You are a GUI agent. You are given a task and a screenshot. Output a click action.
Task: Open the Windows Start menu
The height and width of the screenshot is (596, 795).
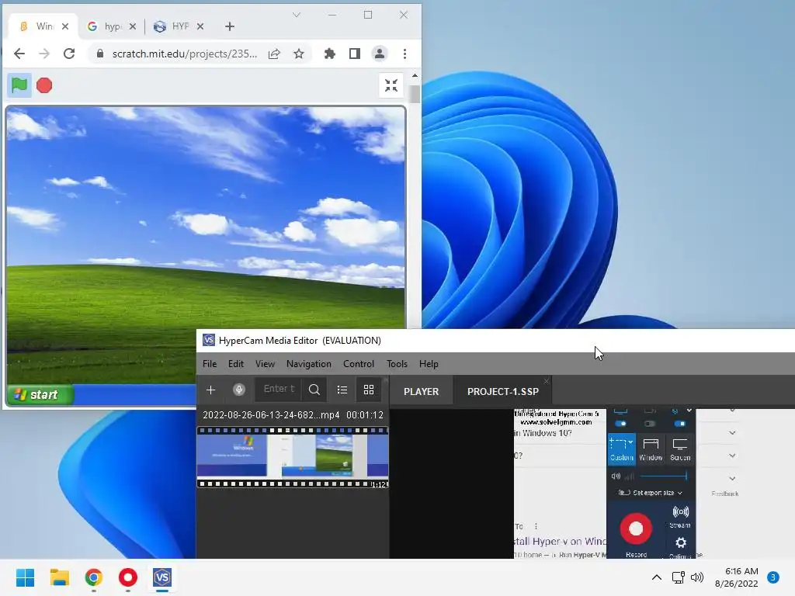26,577
